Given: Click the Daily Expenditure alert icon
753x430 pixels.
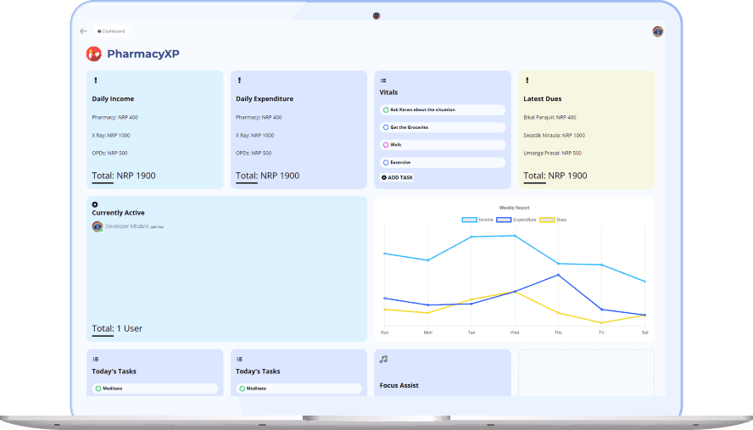Looking at the screenshot, I should pos(239,81).
